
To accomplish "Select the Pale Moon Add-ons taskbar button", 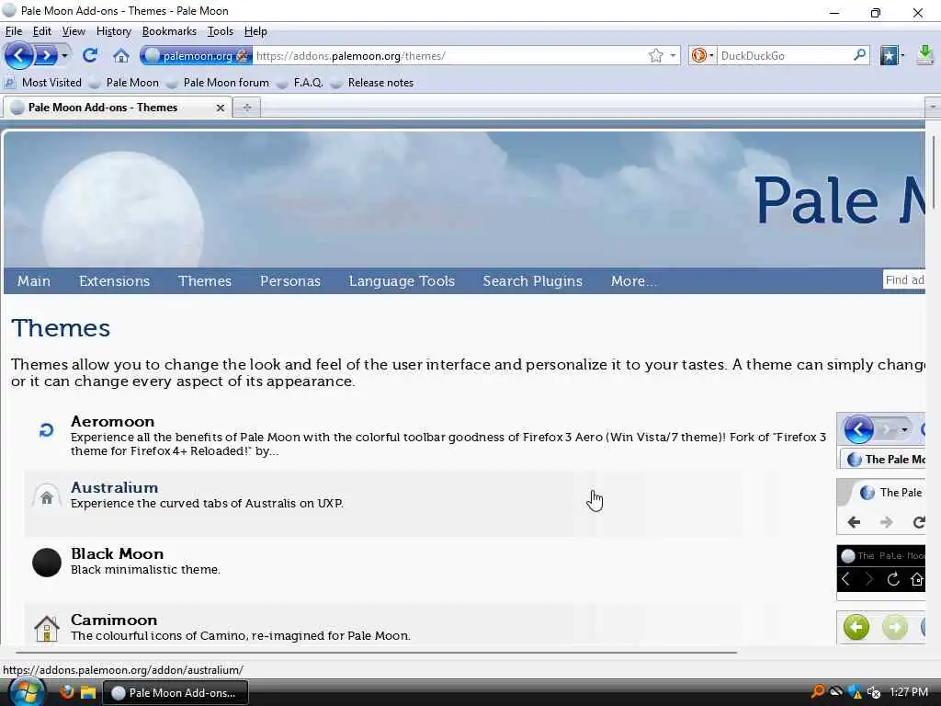I will tap(176, 693).
